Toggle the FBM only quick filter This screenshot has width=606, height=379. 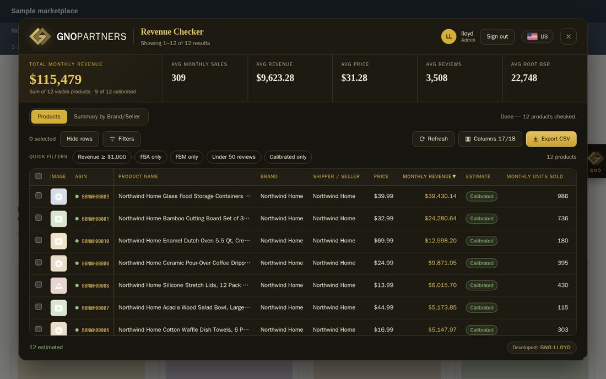[x=187, y=157]
